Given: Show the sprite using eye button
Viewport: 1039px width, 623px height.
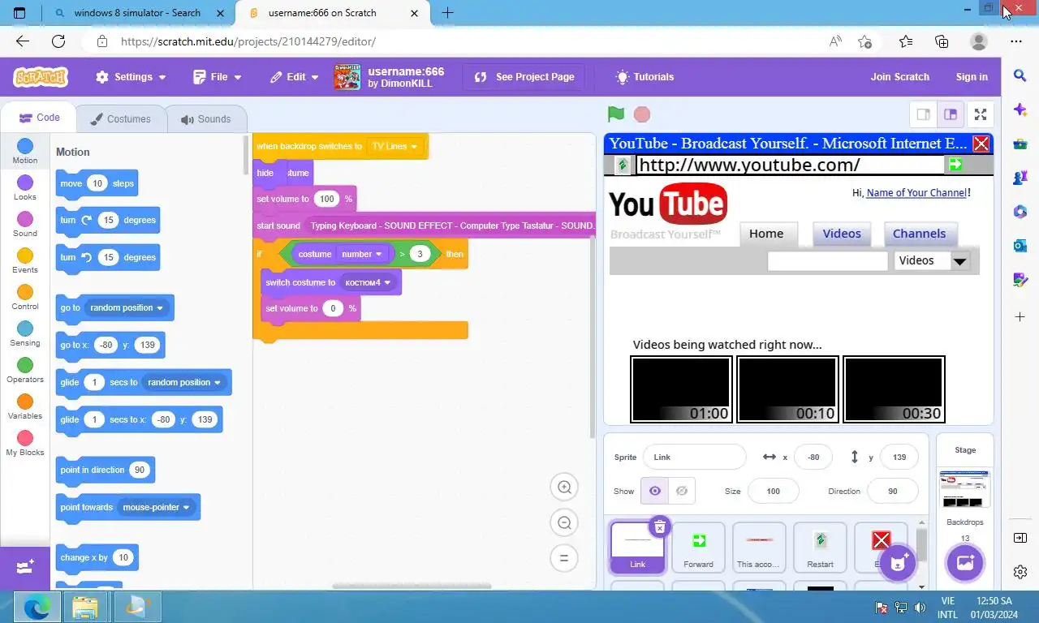Looking at the screenshot, I should click(654, 491).
